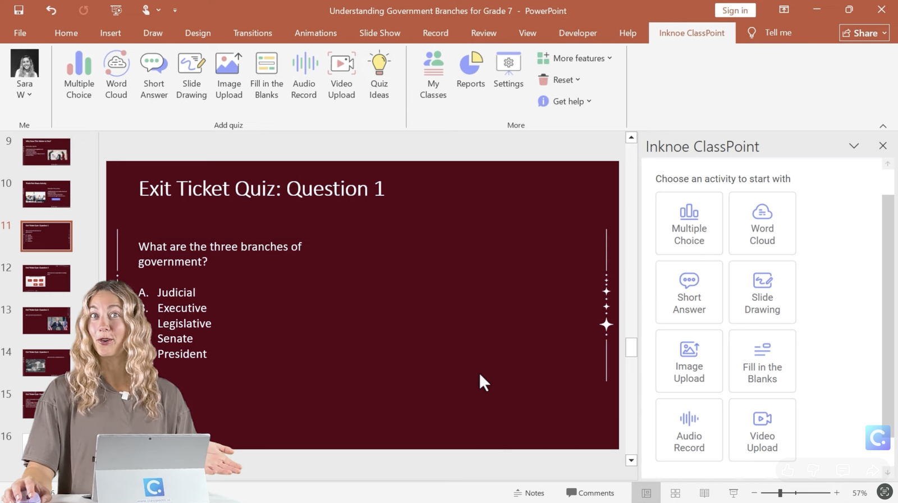Expand the More features dropdown
Image resolution: width=898 pixels, height=503 pixels.
(575, 58)
